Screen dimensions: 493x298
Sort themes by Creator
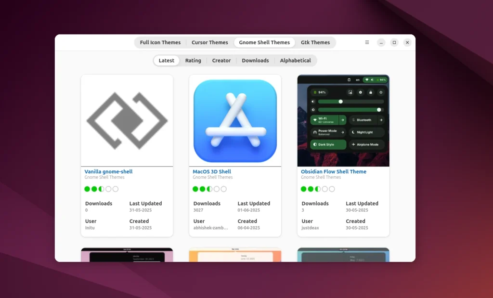(x=221, y=60)
